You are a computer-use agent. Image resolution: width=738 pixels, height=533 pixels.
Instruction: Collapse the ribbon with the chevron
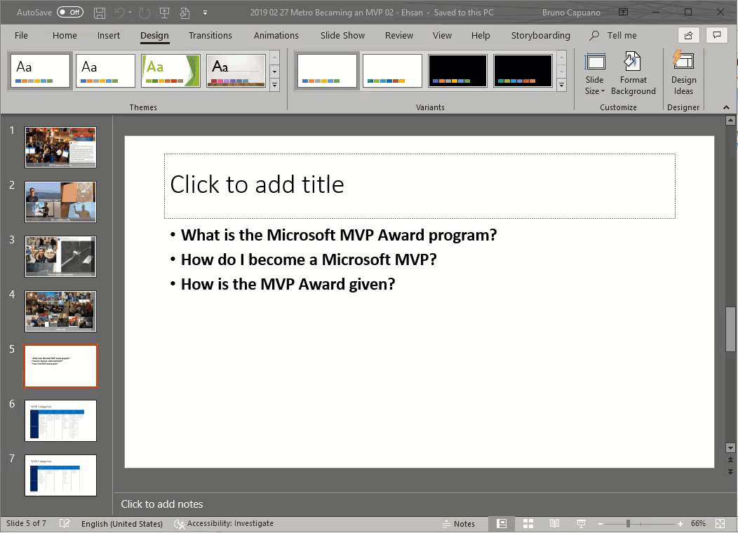[x=725, y=107]
